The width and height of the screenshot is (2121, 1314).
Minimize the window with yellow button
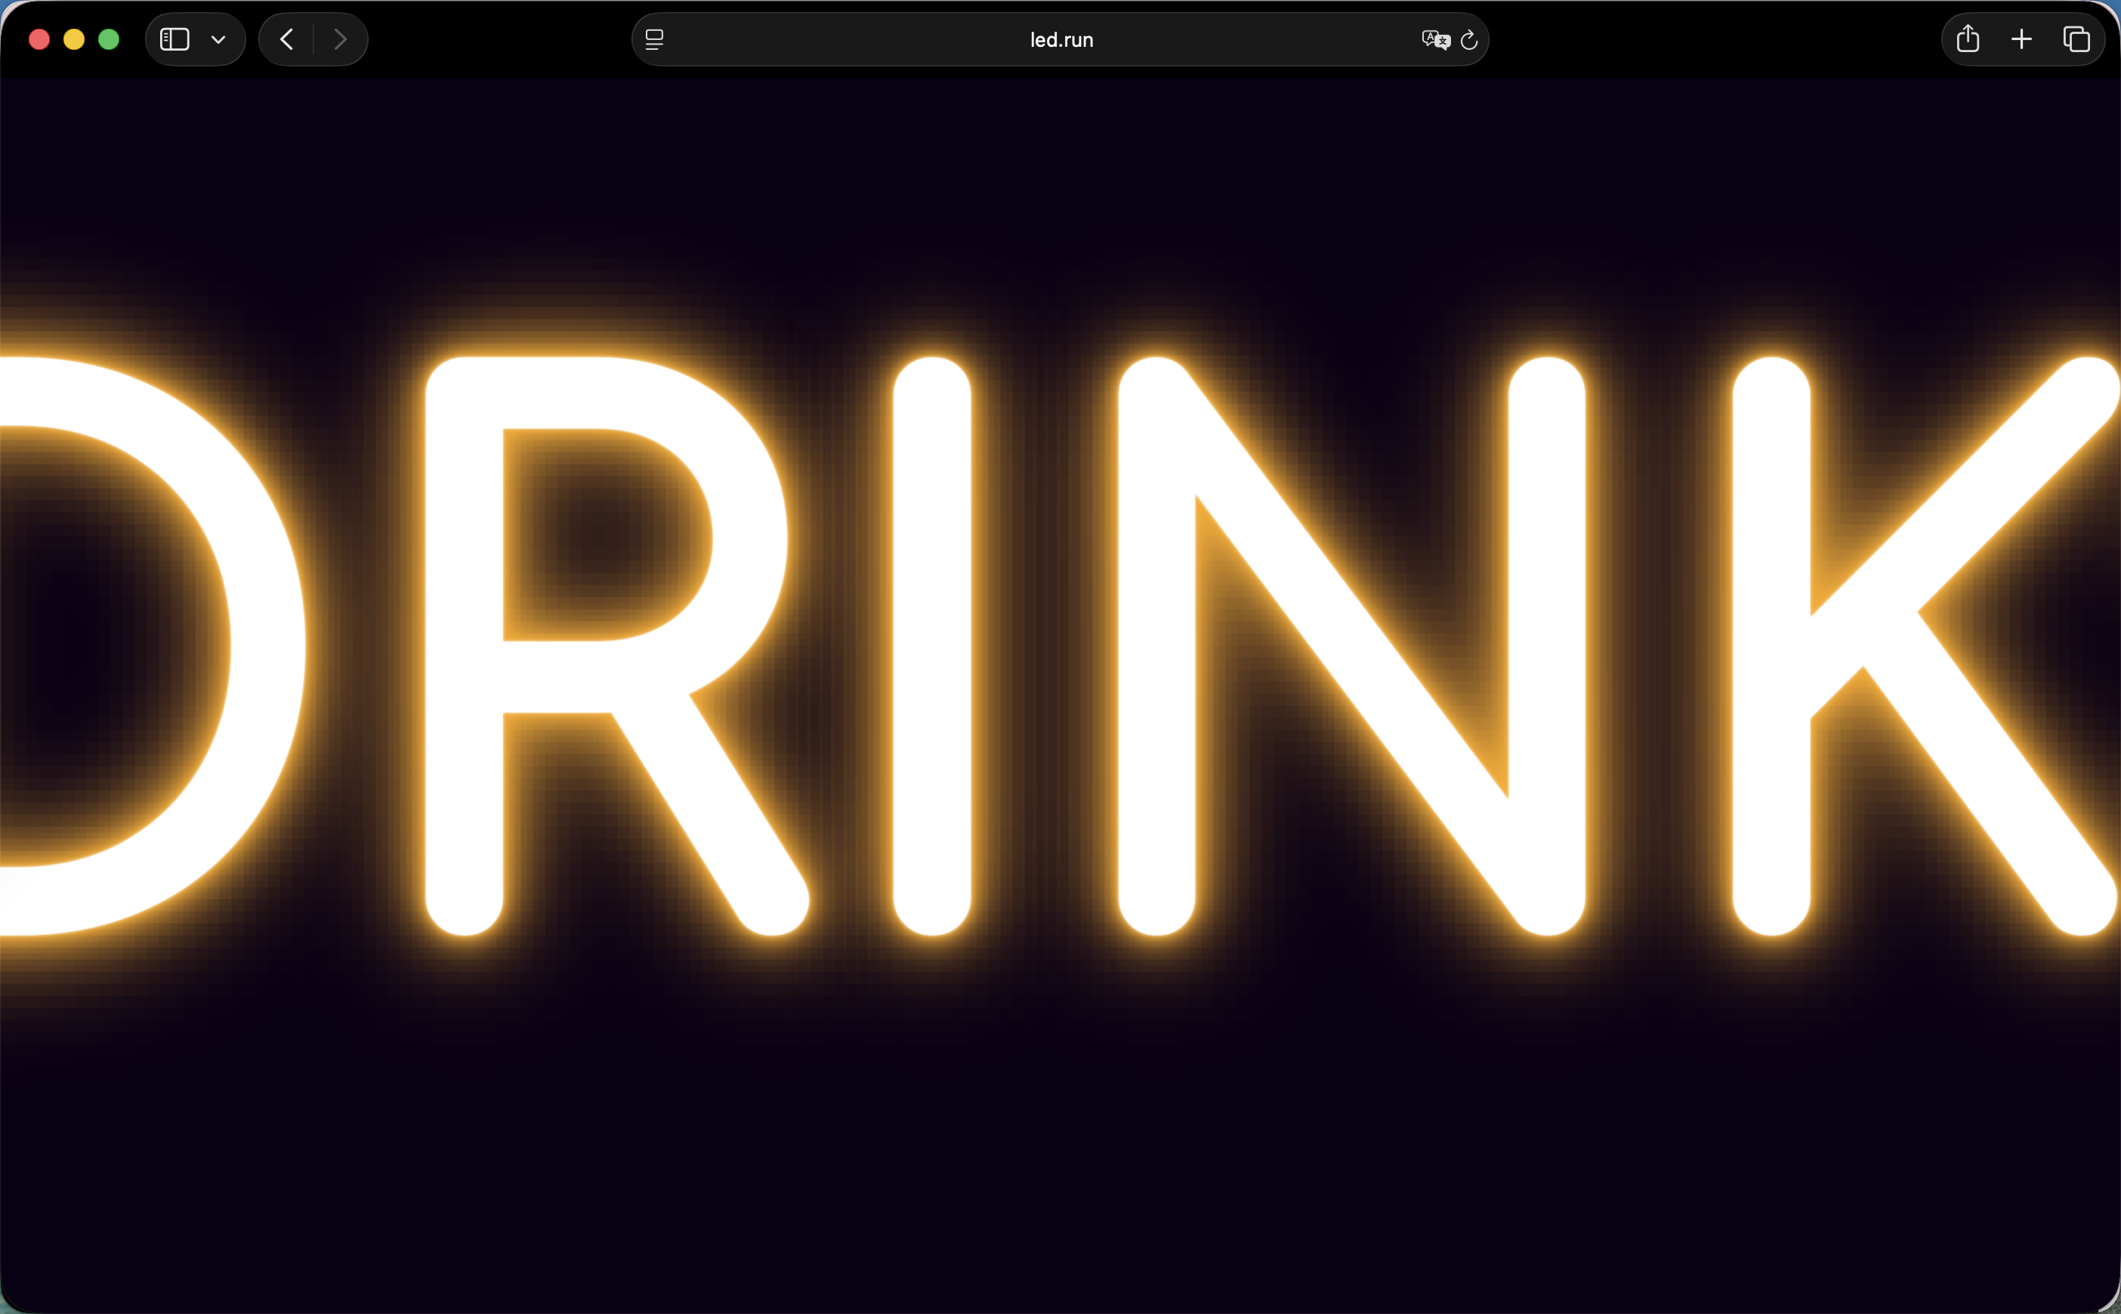pyautogui.click(x=74, y=39)
